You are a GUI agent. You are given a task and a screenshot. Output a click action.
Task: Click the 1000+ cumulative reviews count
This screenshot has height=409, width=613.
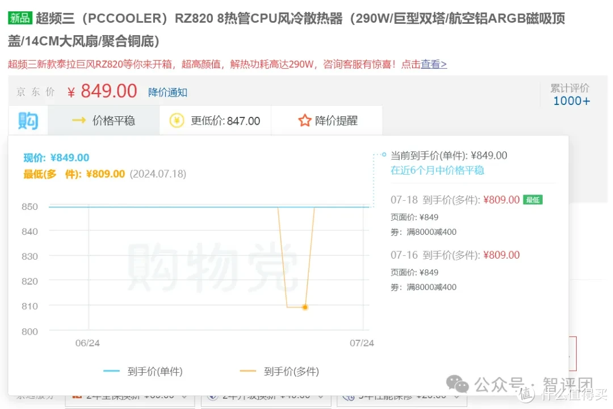(571, 101)
